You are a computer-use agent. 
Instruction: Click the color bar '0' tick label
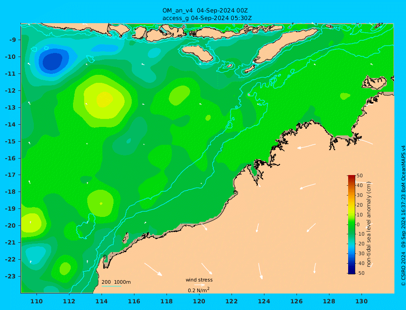point(358,224)
